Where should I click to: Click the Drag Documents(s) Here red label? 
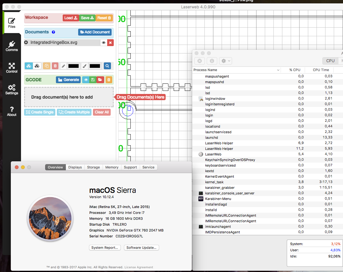click(x=140, y=97)
